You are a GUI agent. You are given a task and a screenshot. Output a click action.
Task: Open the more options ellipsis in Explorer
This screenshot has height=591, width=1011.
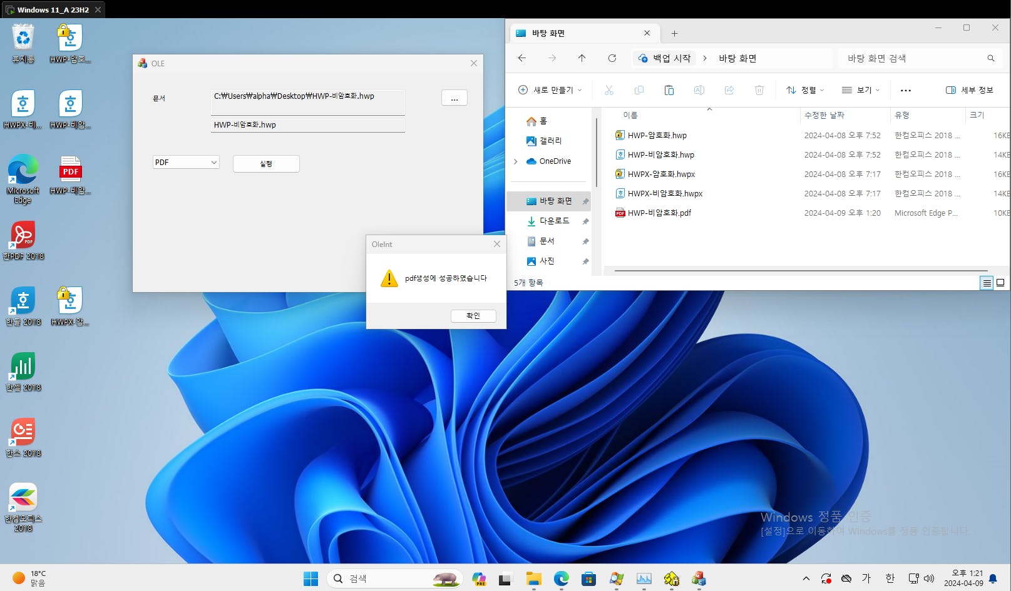coord(906,90)
